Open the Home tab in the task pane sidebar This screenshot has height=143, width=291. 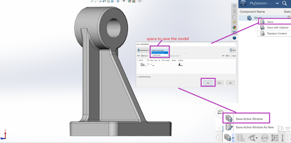235,6
